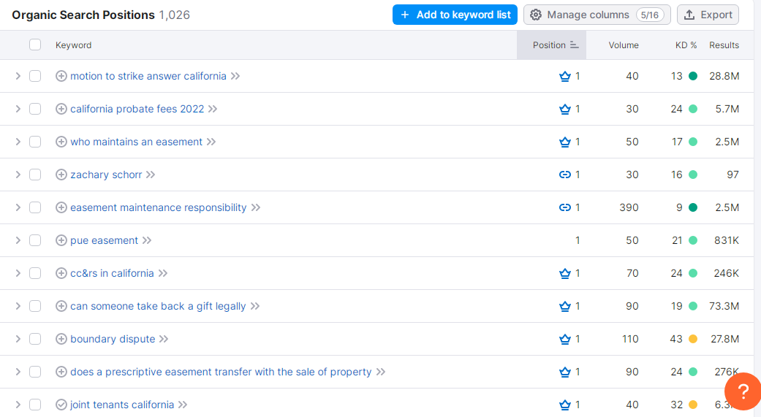Click the plus icon beside easement maintenance responsibility
Screen dimensions: 761x417
coord(61,207)
